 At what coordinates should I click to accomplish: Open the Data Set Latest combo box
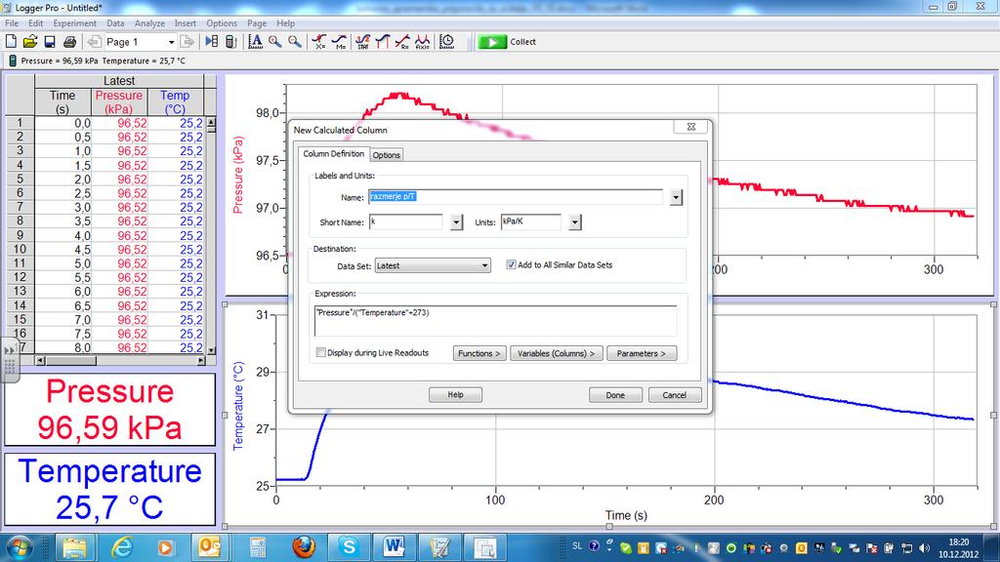tap(433, 265)
